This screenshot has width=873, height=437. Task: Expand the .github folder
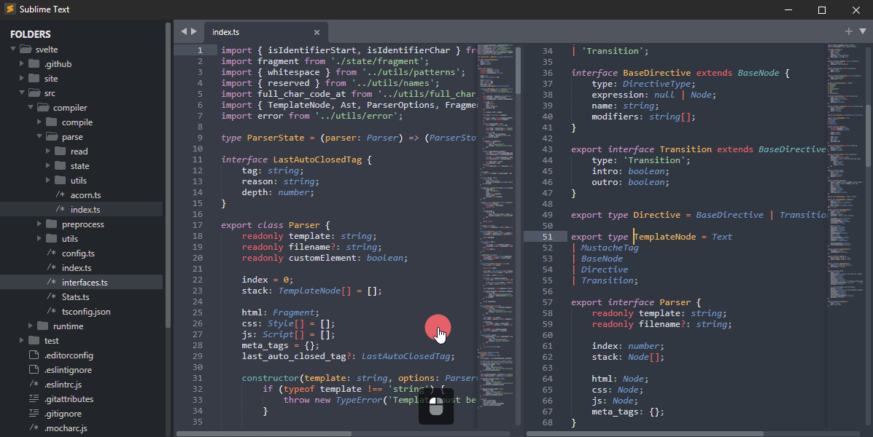click(x=22, y=64)
